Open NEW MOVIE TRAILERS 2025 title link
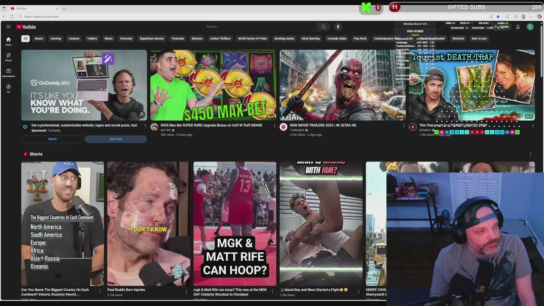 coord(323,125)
